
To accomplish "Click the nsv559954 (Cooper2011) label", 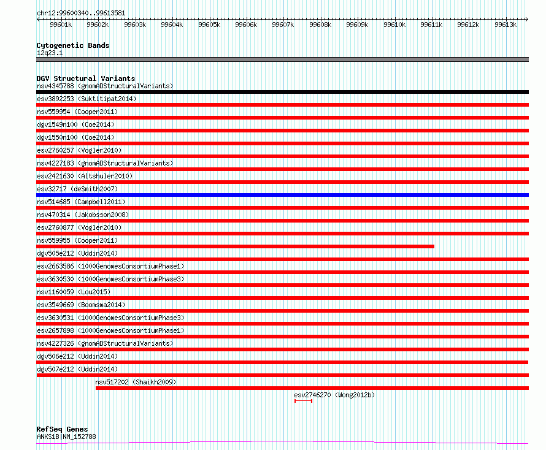I will point(77,112).
